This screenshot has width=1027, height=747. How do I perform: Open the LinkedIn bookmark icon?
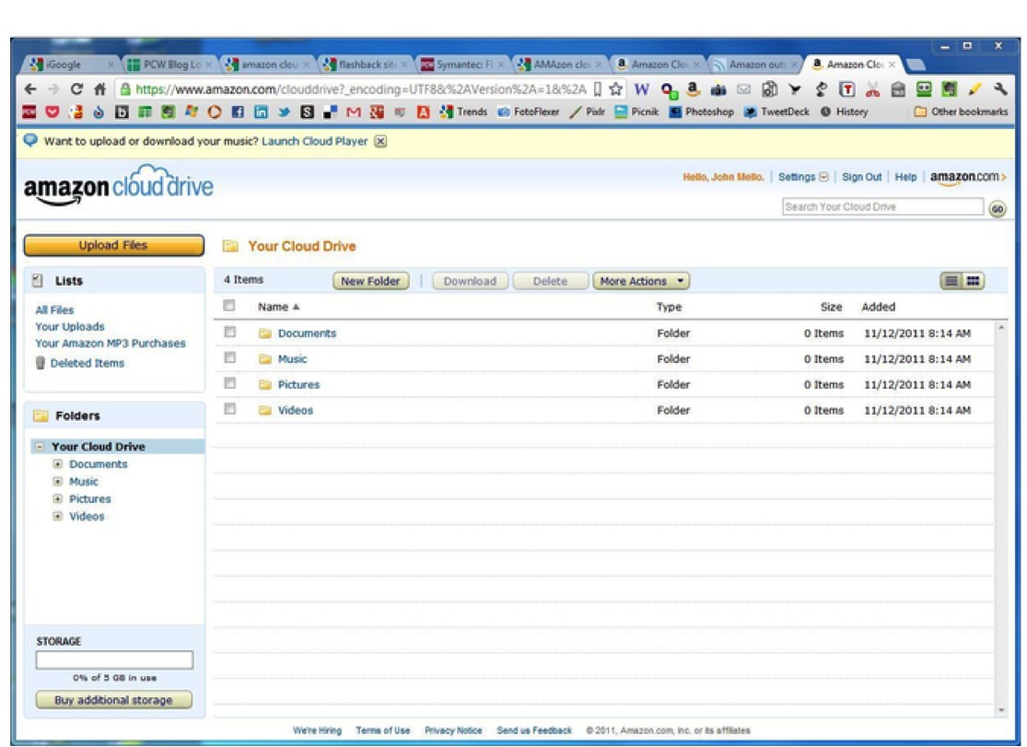(261, 112)
